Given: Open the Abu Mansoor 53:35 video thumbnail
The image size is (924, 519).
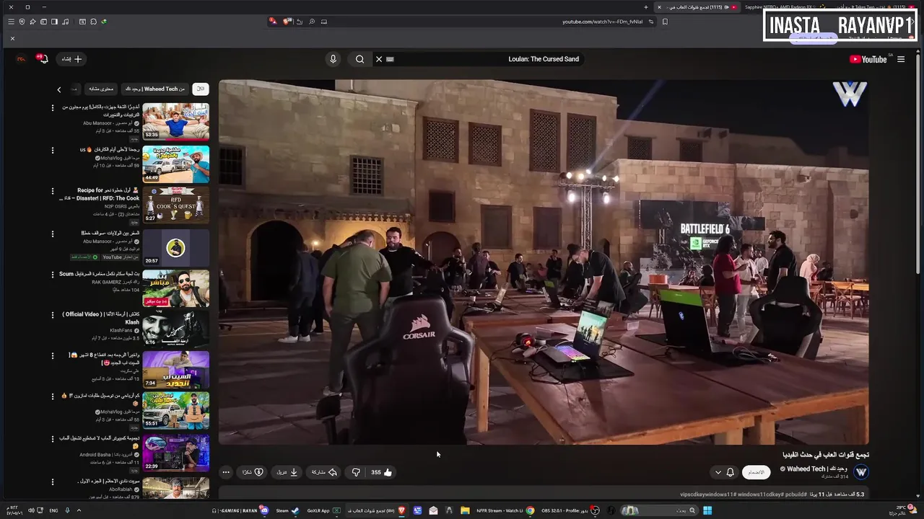Looking at the screenshot, I should click(175, 121).
